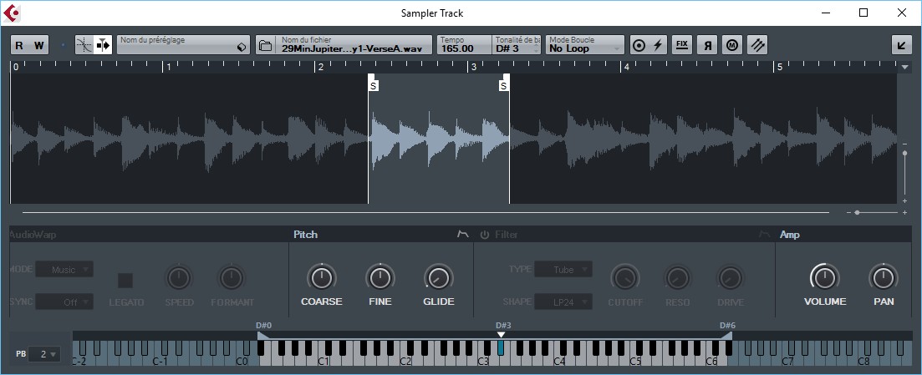Open the Pitch envelope editor icon
This screenshot has width=922, height=375.
click(x=463, y=235)
